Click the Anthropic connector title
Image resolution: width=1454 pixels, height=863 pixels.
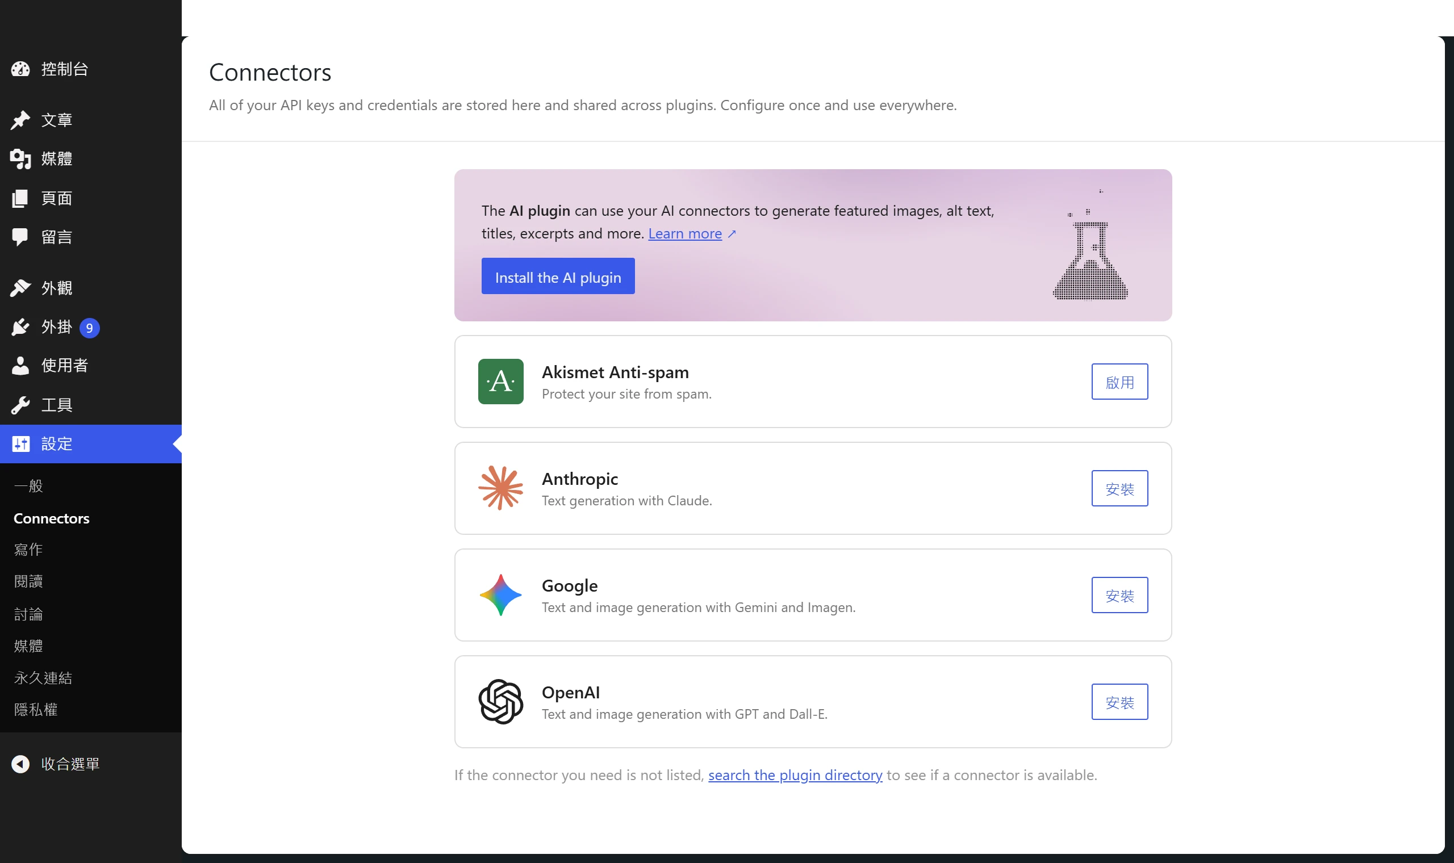click(x=580, y=479)
